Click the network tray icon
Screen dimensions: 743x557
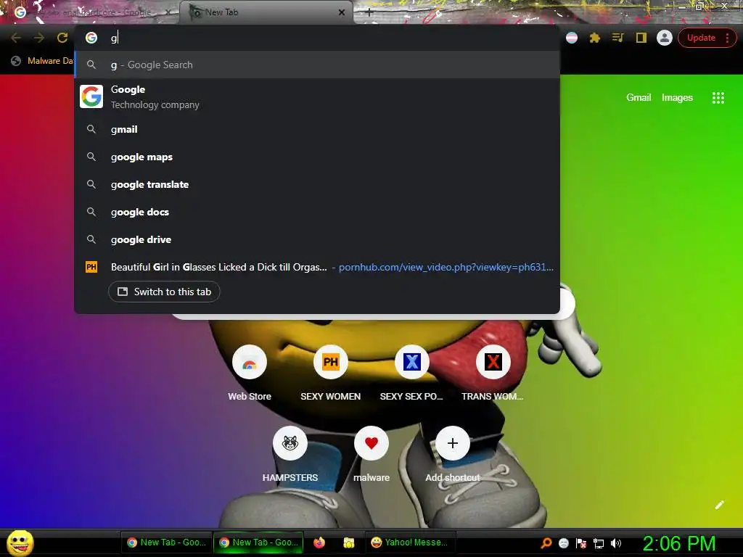point(599,543)
